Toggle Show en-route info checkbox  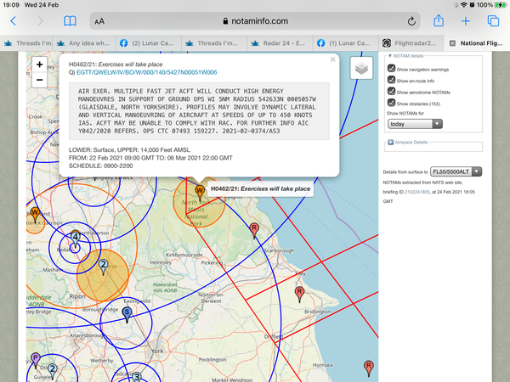coord(391,80)
